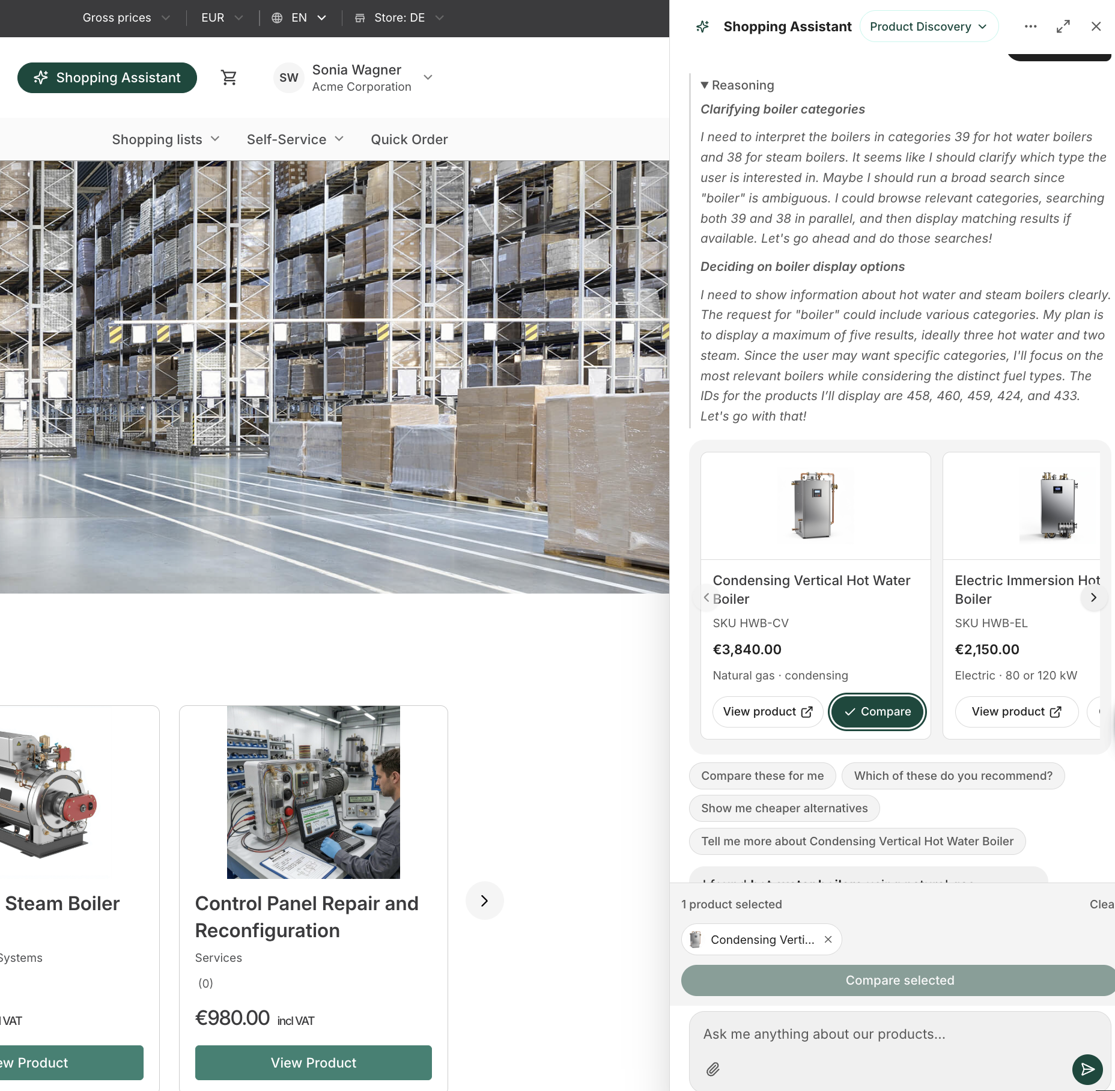Toggle Compare on Condensing Vertical boiler
The image size is (1115, 1091).
[877, 712]
